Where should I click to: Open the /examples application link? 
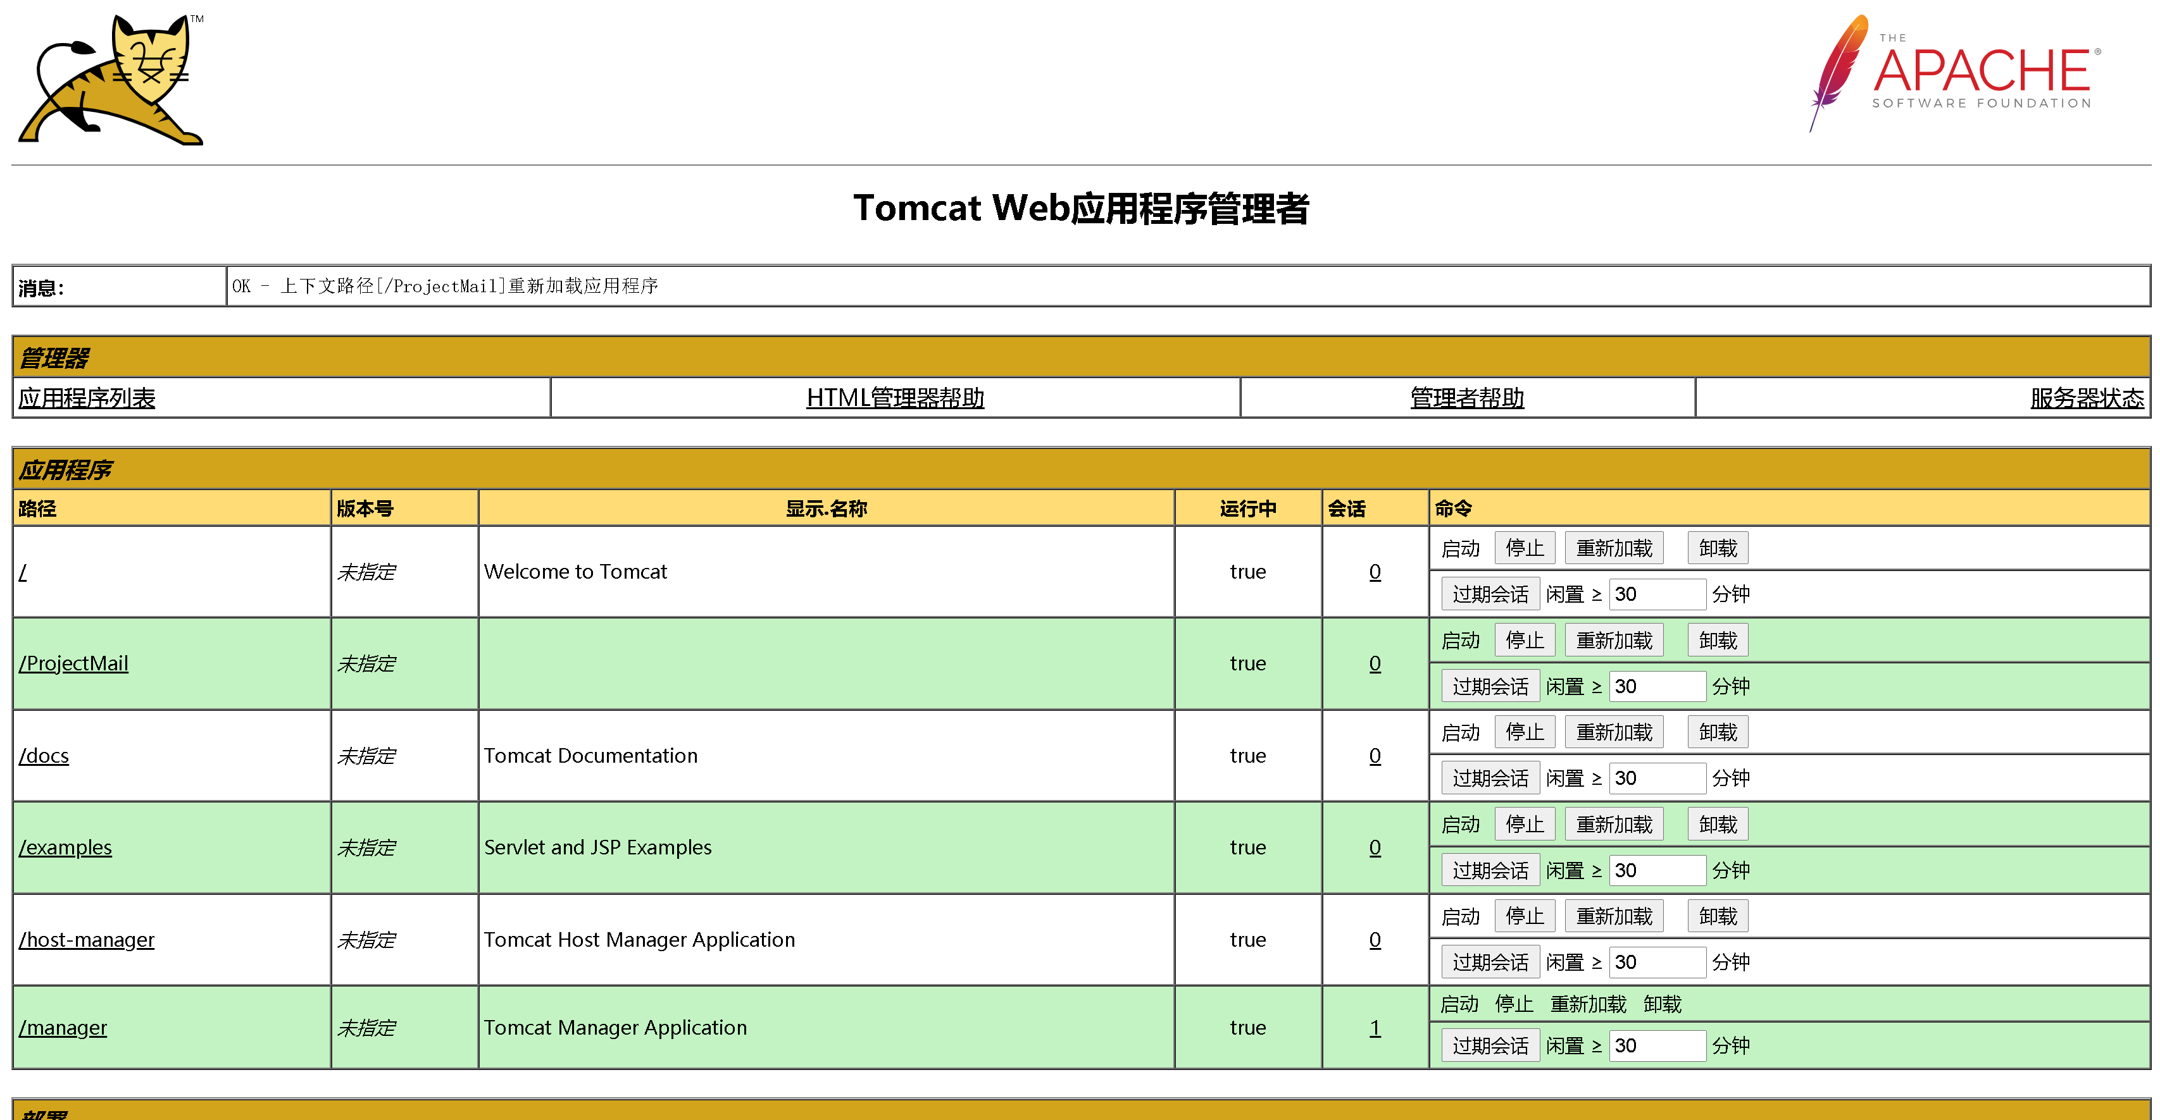(65, 848)
